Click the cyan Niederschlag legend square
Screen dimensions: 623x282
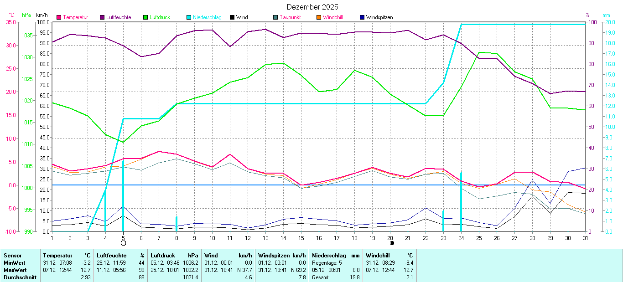tap(189, 17)
